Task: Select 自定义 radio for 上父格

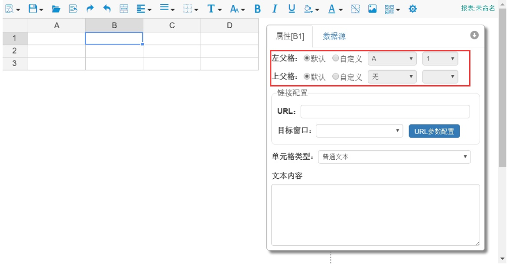Action: pos(336,77)
